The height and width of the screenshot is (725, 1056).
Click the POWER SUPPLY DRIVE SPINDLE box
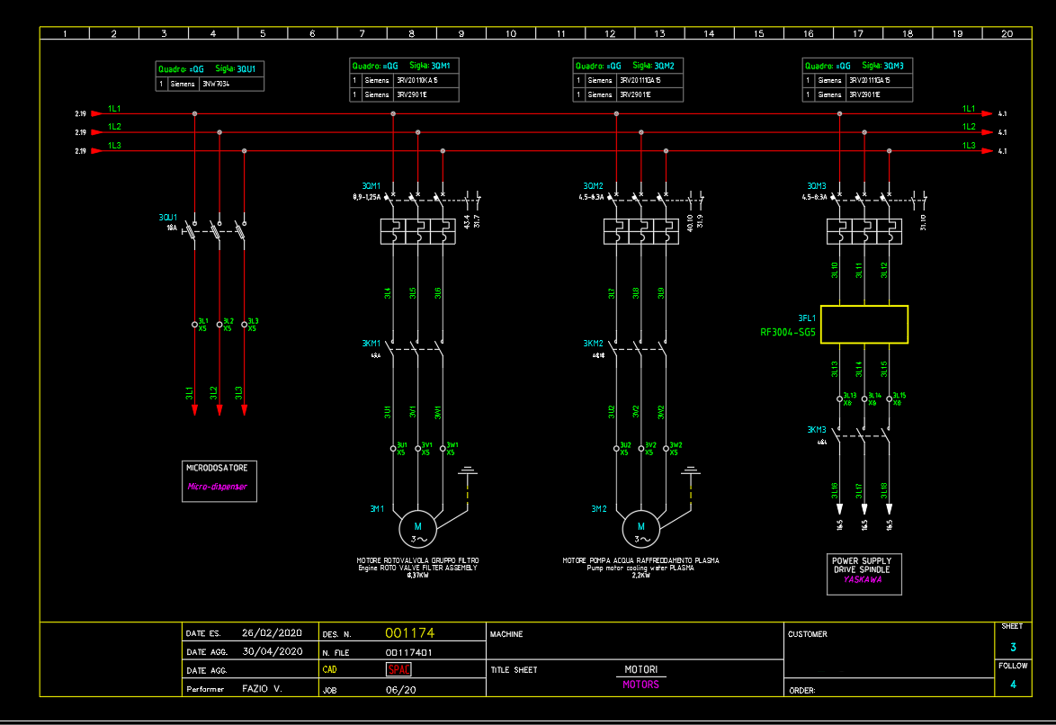(864, 574)
